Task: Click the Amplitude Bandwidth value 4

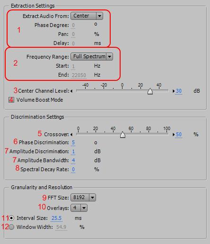Action: [x=73, y=160]
